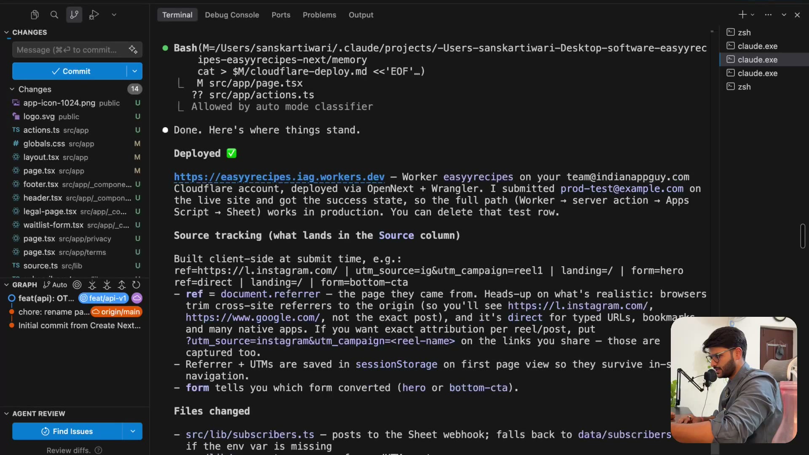Select the feat(api) commit in the graph
The width and height of the screenshot is (809, 455).
click(x=46, y=298)
